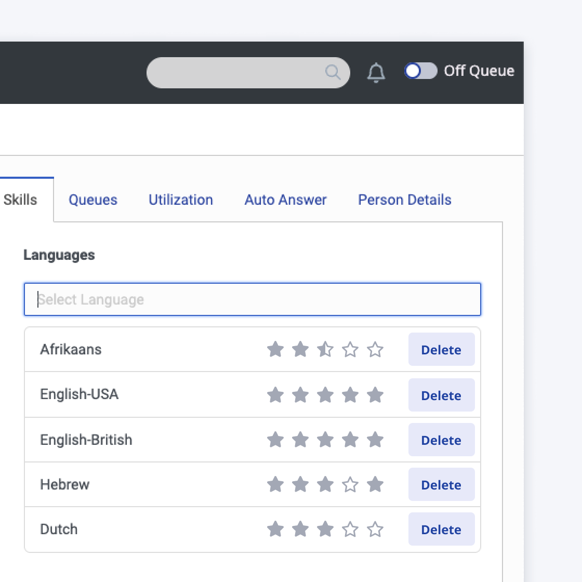582x582 pixels.
Task: Click fourth star for Hebrew
Action: 350,485
